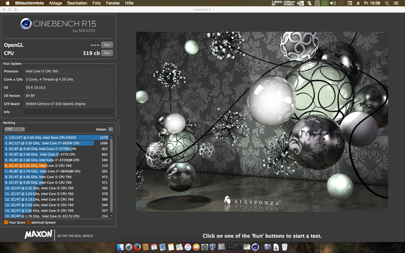Screen dimensions: 405x253
Task: Open Spotlight search in menu bar
Action: coord(387,3)
